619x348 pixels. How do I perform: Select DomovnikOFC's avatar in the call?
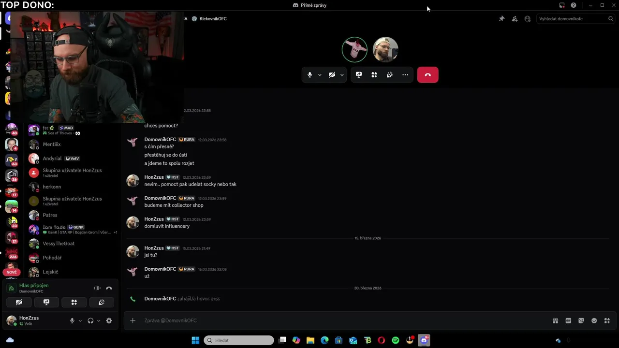click(x=354, y=49)
